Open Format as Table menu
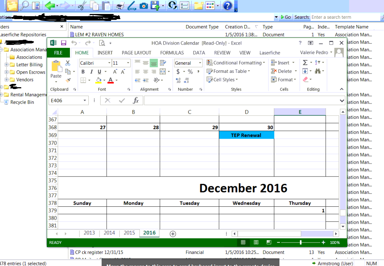Image resolution: width=384 pixels, height=266 pixels. pyautogui.click(x=229, y=71)
